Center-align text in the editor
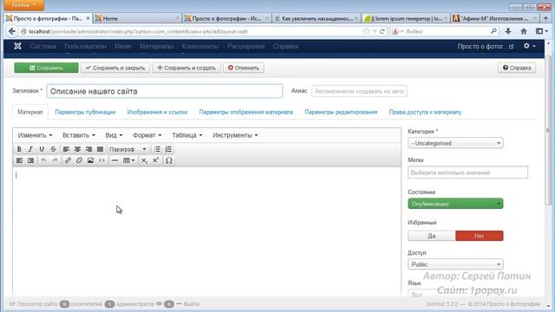 (x=77, y=149)
